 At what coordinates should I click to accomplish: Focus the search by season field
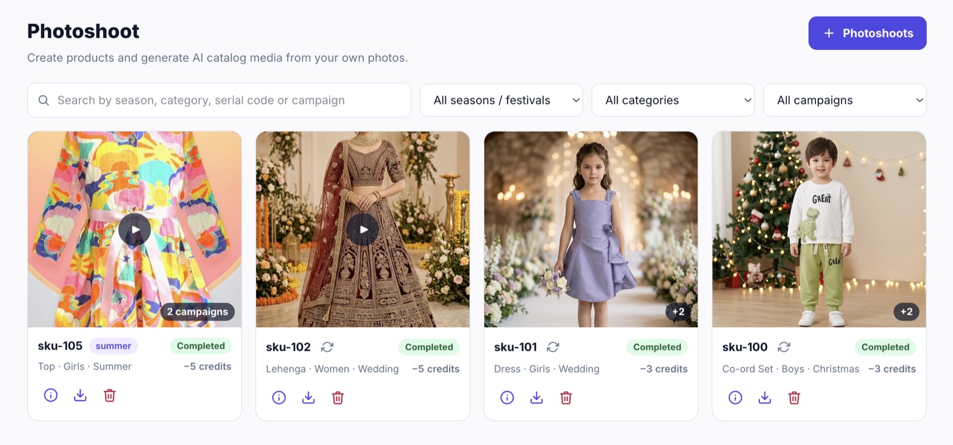(219, 100)
